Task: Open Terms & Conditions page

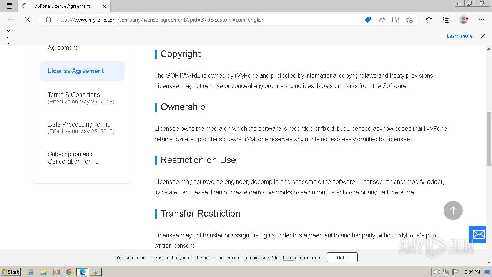Action: tap(81, 98)
